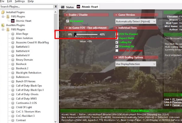Click the gear icon beside Contrast

tap(13, 120)
